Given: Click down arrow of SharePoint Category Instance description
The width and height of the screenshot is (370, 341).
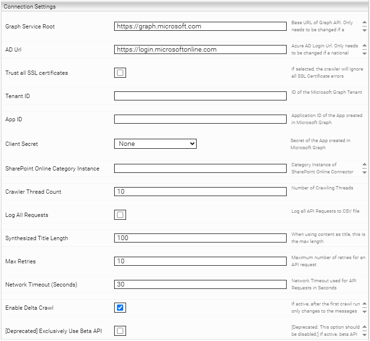Looking at the screenshot, I should 364,172.
